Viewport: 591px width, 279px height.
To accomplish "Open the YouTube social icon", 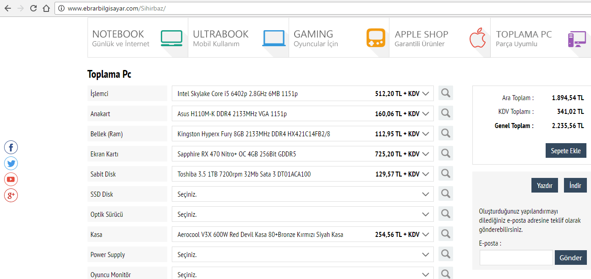I will pyautogui.click(x=11, y=179).
